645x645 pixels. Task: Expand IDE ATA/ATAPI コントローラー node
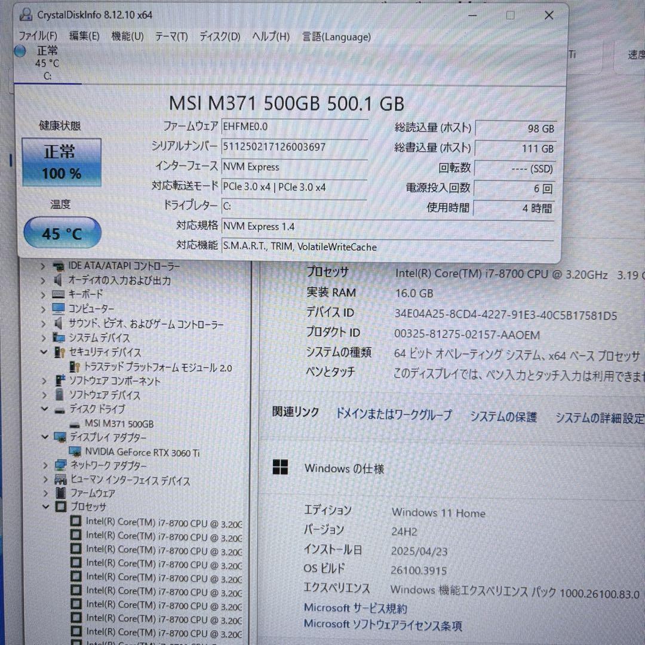(43, 266)
